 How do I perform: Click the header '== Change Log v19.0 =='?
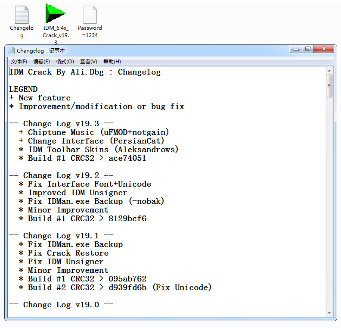pos(61,305)
